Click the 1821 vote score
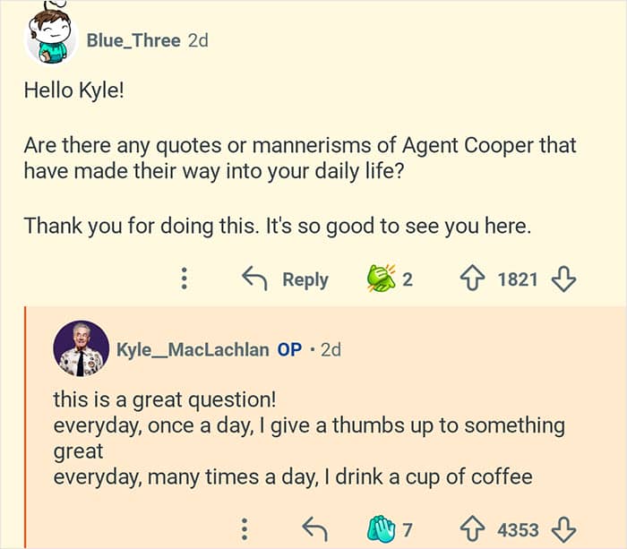This screenshot has width=627, height=549. click(518, 279)
